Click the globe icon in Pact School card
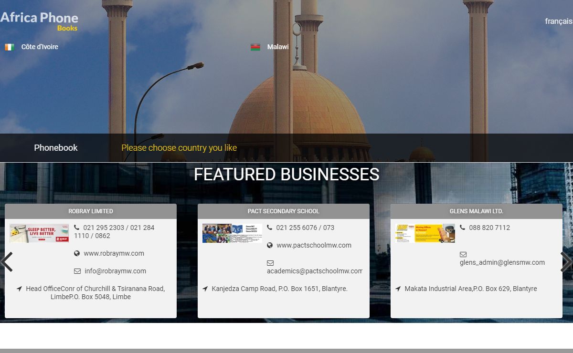The width and height of the screenshot is (573, 353). 270,245
